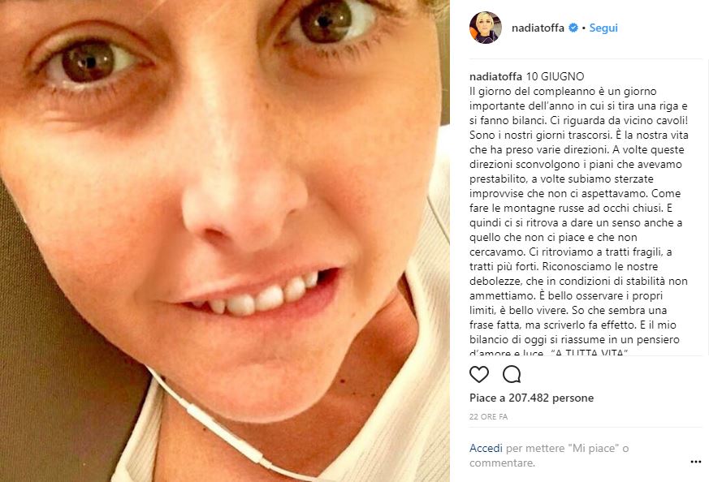Follow the account with Segui

603,28
